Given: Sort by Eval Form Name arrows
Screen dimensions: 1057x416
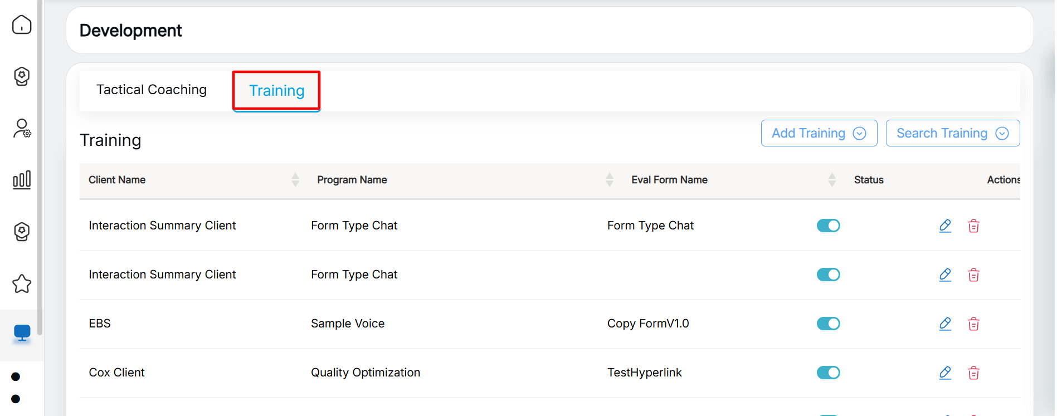Looking at the screenshot, I should point(832,179).
